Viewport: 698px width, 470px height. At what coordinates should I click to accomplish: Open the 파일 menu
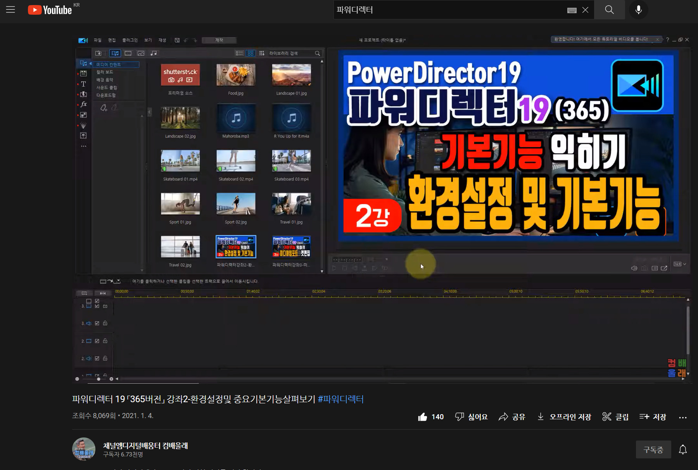tap(98, 40)
